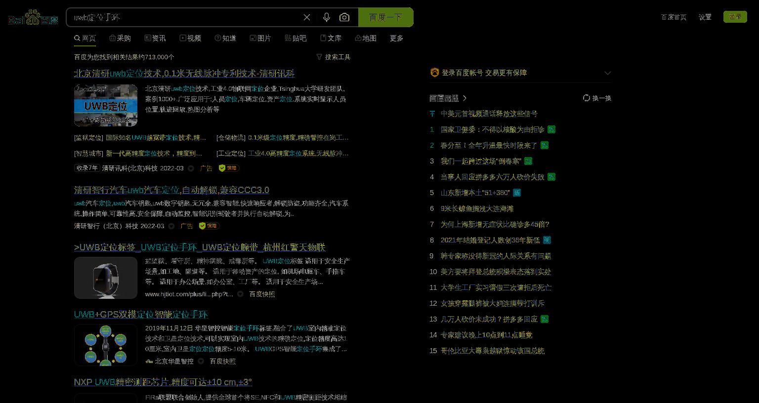Open hot search 我们一起跨过这场"倒春寒"
Image resolution: width=759 pixels, height=403 pixels.
coord(481,161)
